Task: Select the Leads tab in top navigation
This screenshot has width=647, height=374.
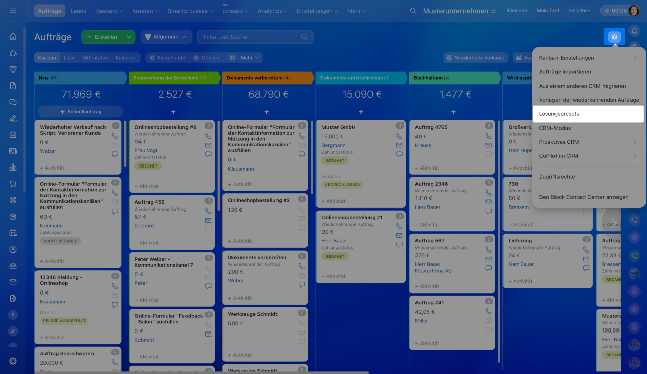Action: pos(78,11)
